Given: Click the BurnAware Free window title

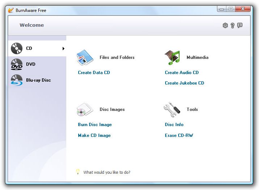Looking at the screenshot, I should click(x=31, y=10).
